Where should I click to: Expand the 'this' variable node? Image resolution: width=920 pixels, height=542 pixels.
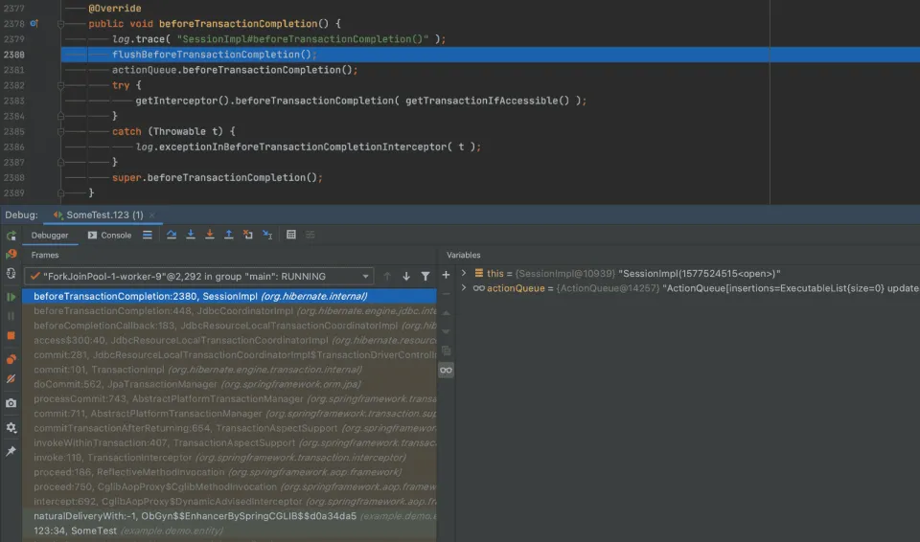[464, 273]
